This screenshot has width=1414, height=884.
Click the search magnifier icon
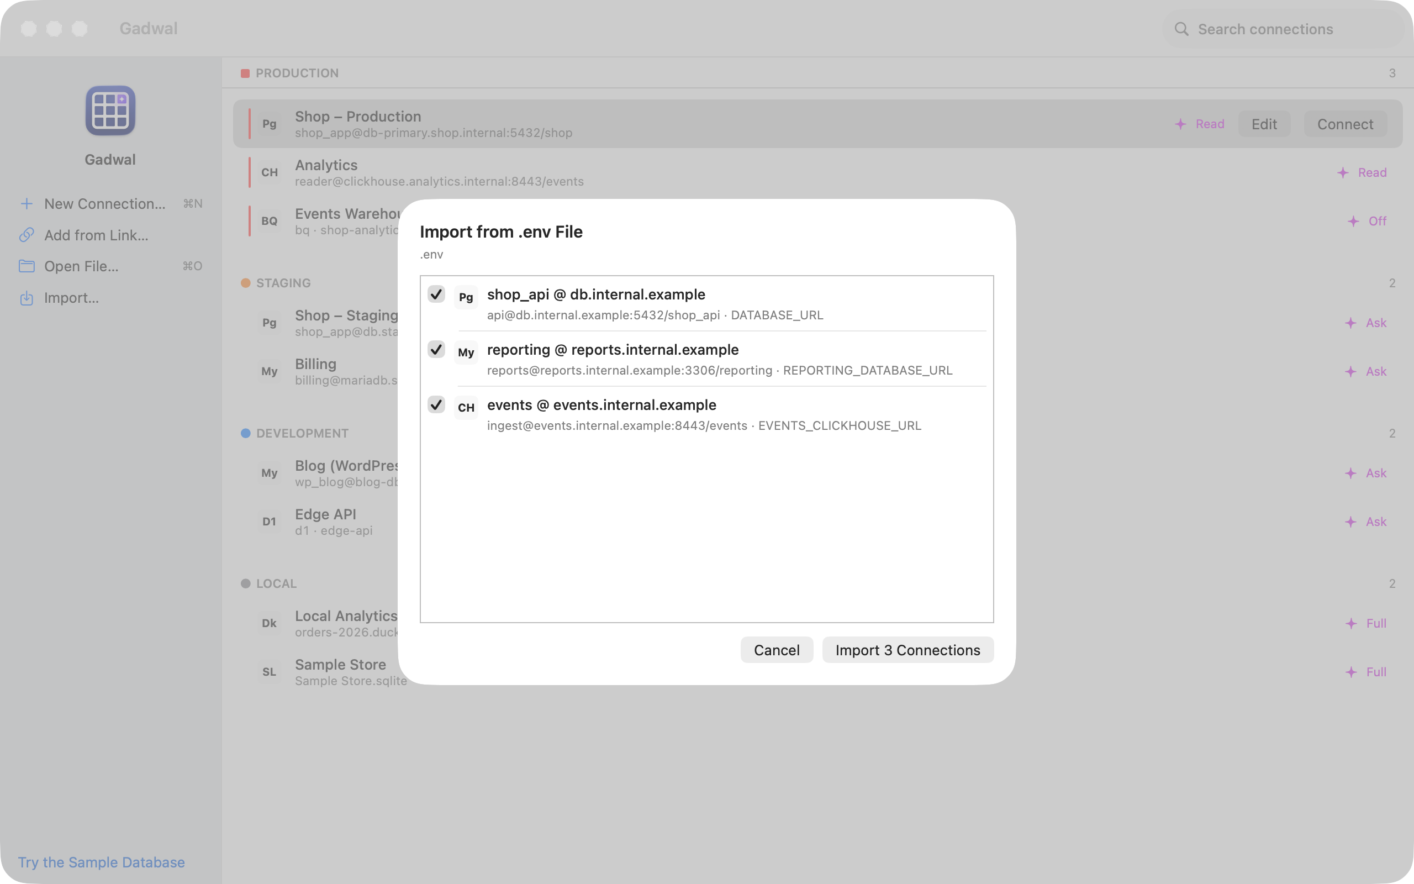(x=1181, y=29)
